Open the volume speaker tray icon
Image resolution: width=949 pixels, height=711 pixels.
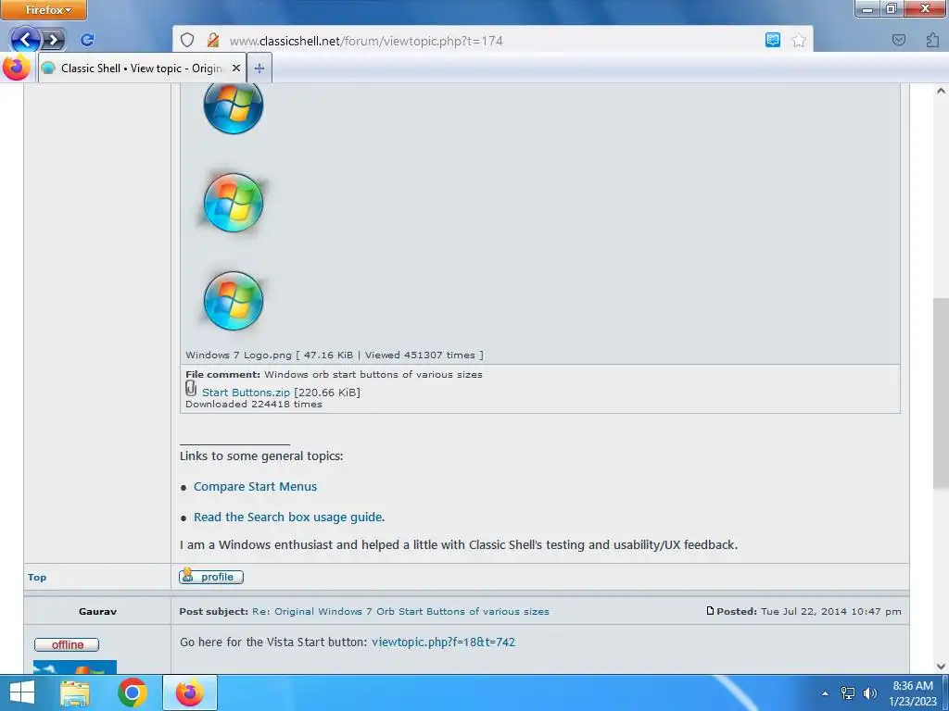click(x=870, y=693)
